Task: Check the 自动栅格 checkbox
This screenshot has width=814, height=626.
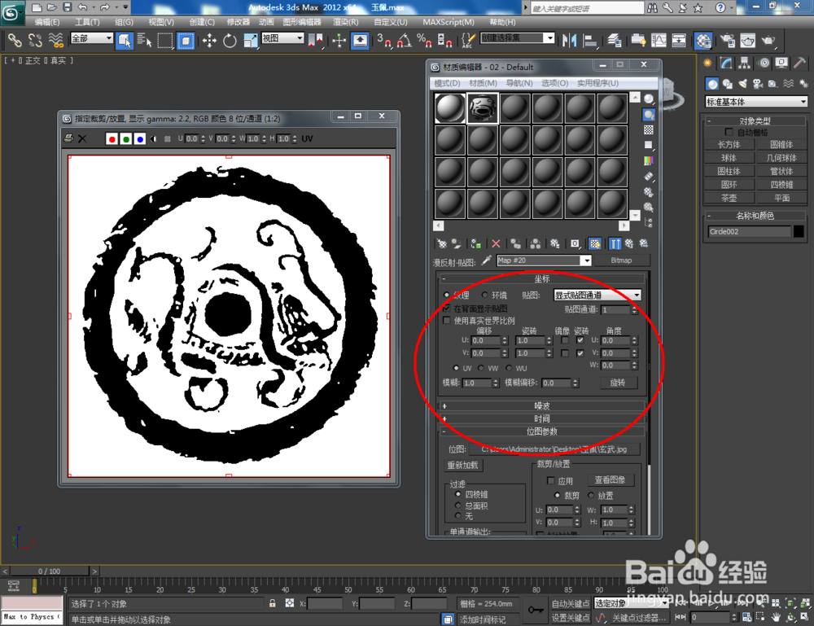Action: tap(729, 133)
